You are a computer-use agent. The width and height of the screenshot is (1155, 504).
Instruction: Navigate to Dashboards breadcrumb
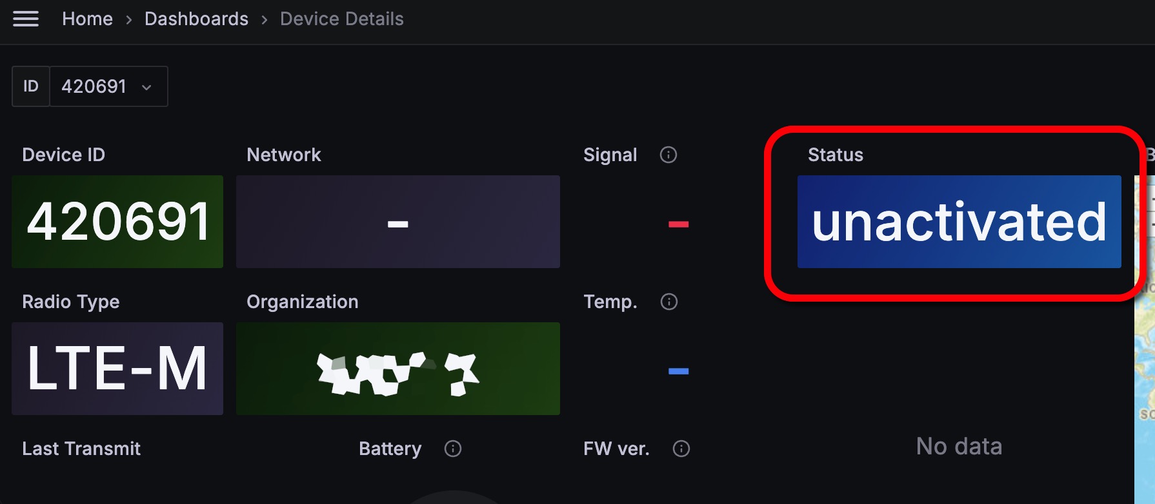pyautogui.click(x=196, y=19)
